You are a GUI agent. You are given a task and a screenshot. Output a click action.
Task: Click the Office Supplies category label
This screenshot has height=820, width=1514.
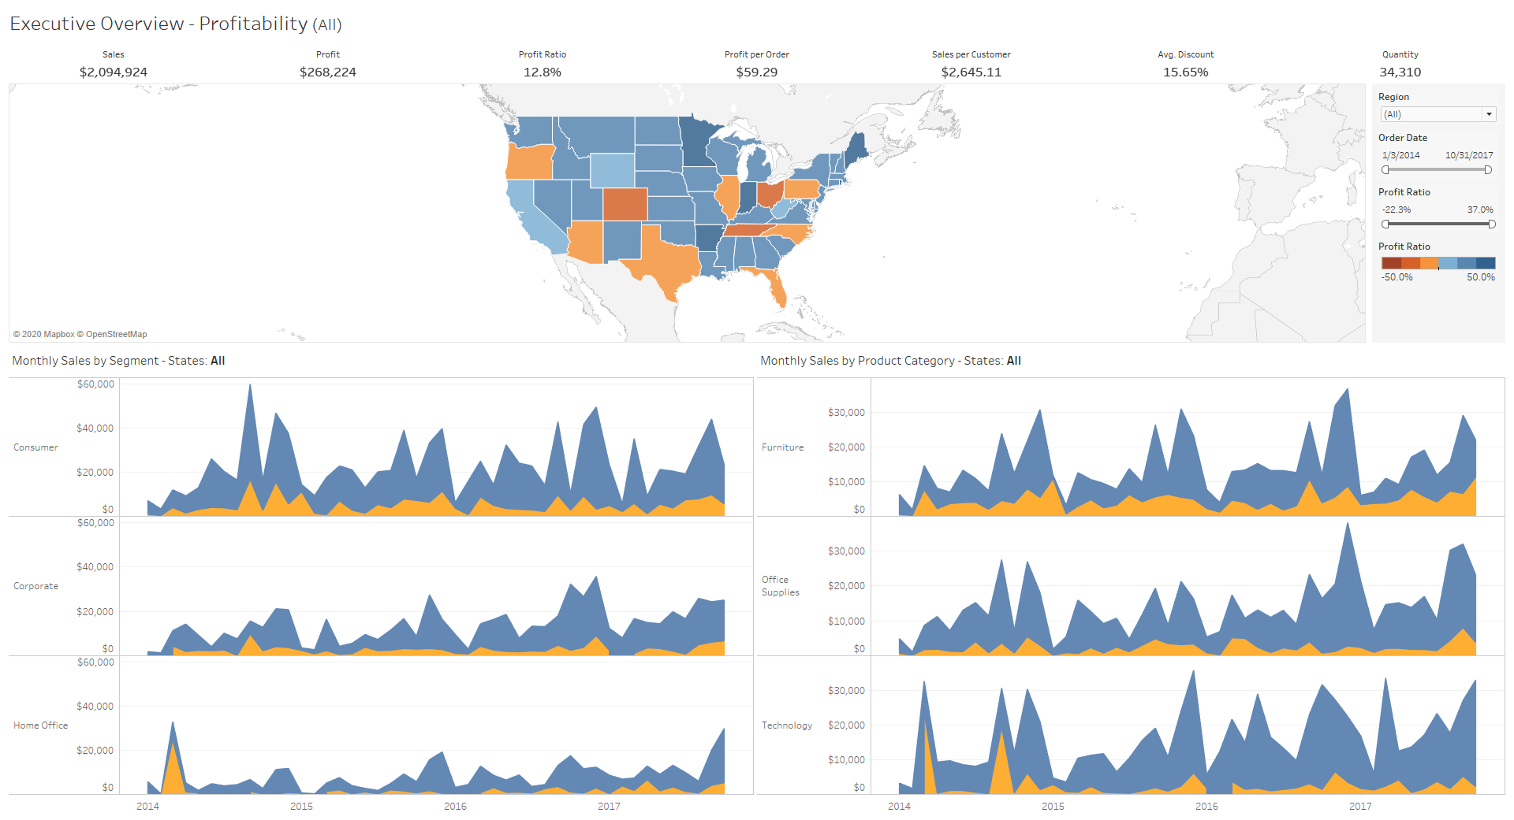tap(781, 586)
